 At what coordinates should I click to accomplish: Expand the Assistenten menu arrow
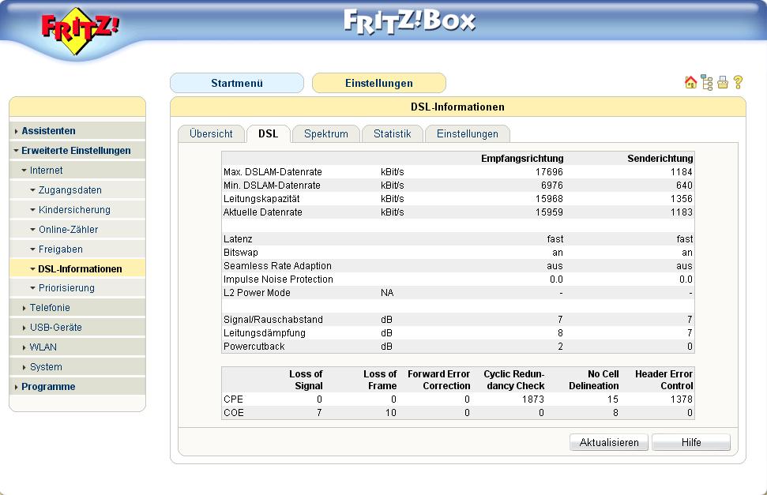(16, 131)
